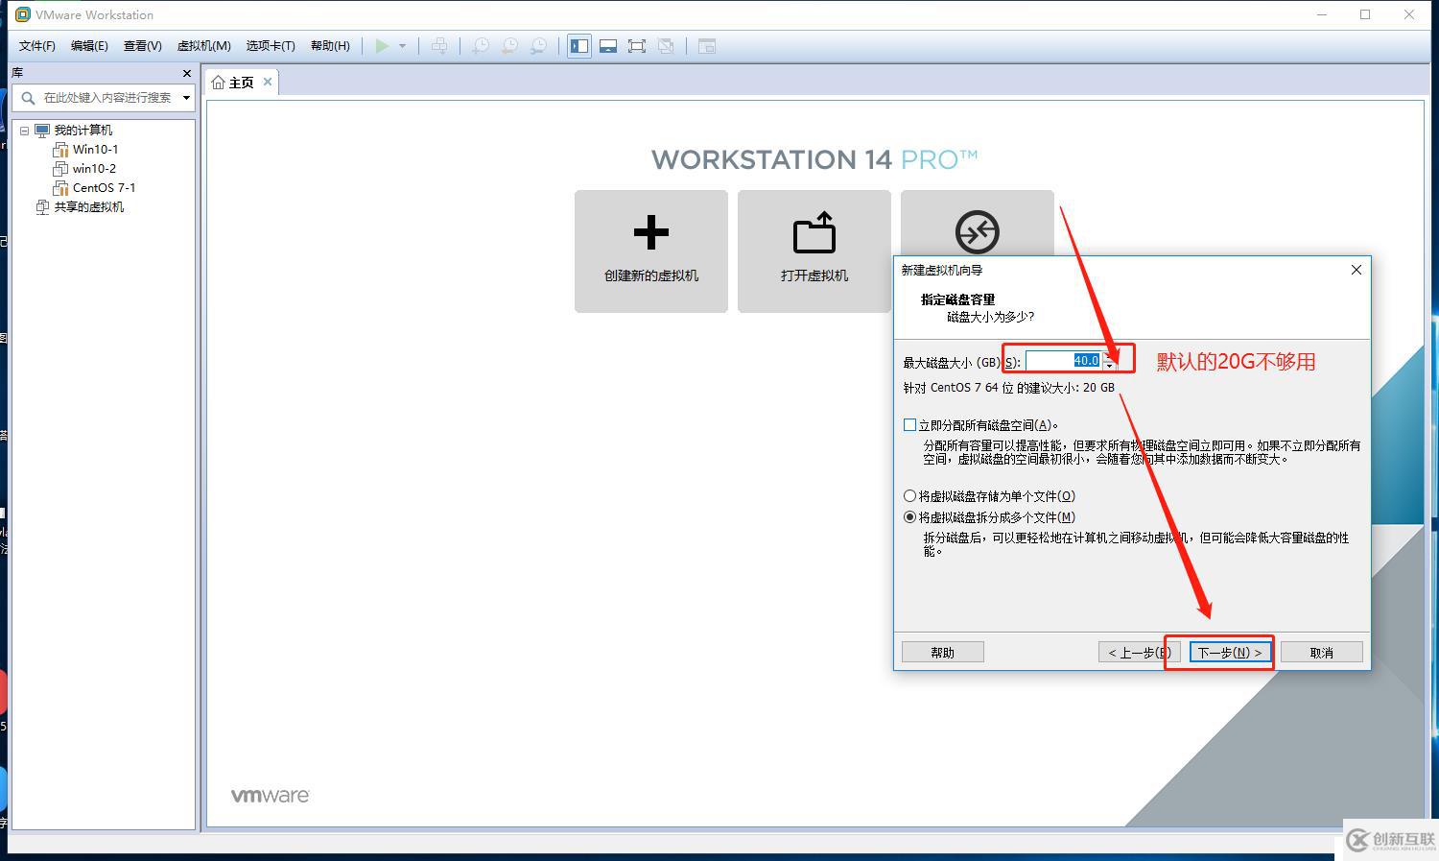
Task: Select the CentOS 7-1 virtual machine
Action: pos(104,188)
